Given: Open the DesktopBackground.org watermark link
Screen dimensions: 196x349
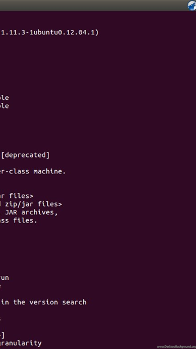Looking at the screenshot, I should click(176, 347).
